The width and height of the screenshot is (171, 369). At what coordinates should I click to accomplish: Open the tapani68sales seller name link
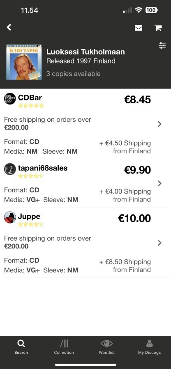(x=43, y=168)
